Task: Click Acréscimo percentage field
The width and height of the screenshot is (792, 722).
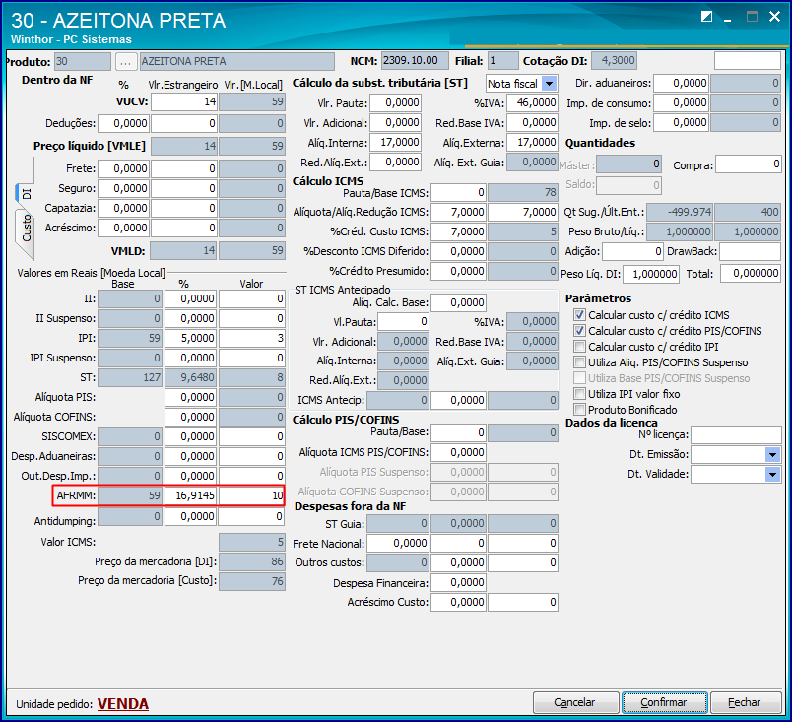Action: (x=123, y=228)
